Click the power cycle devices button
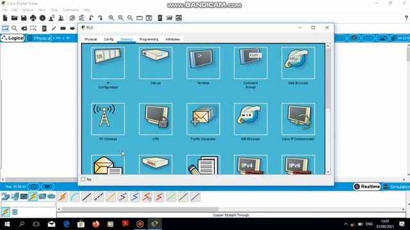The image size is (410, 230). 33,187
